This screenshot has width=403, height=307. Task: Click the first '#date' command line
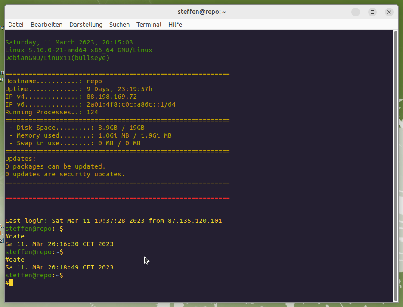pyautogui.click(x=15, y=236)
